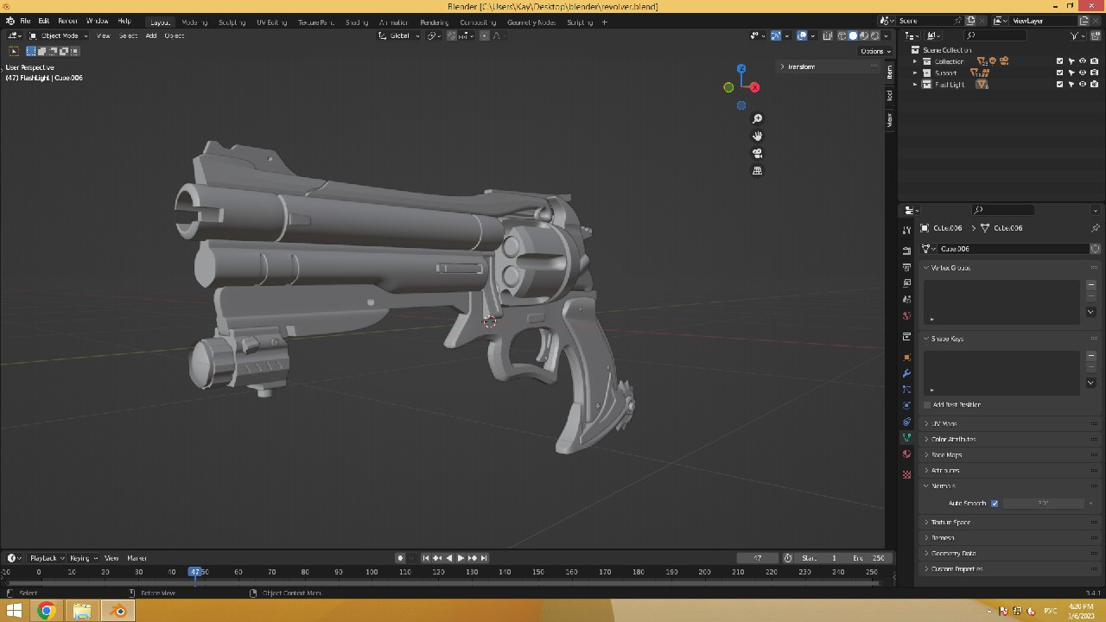The width and height of the screenshot is (1106, 622).
Task: Click the current frame 47 marker on timeline
Action: pyautogui.click(x=196, y=572)
